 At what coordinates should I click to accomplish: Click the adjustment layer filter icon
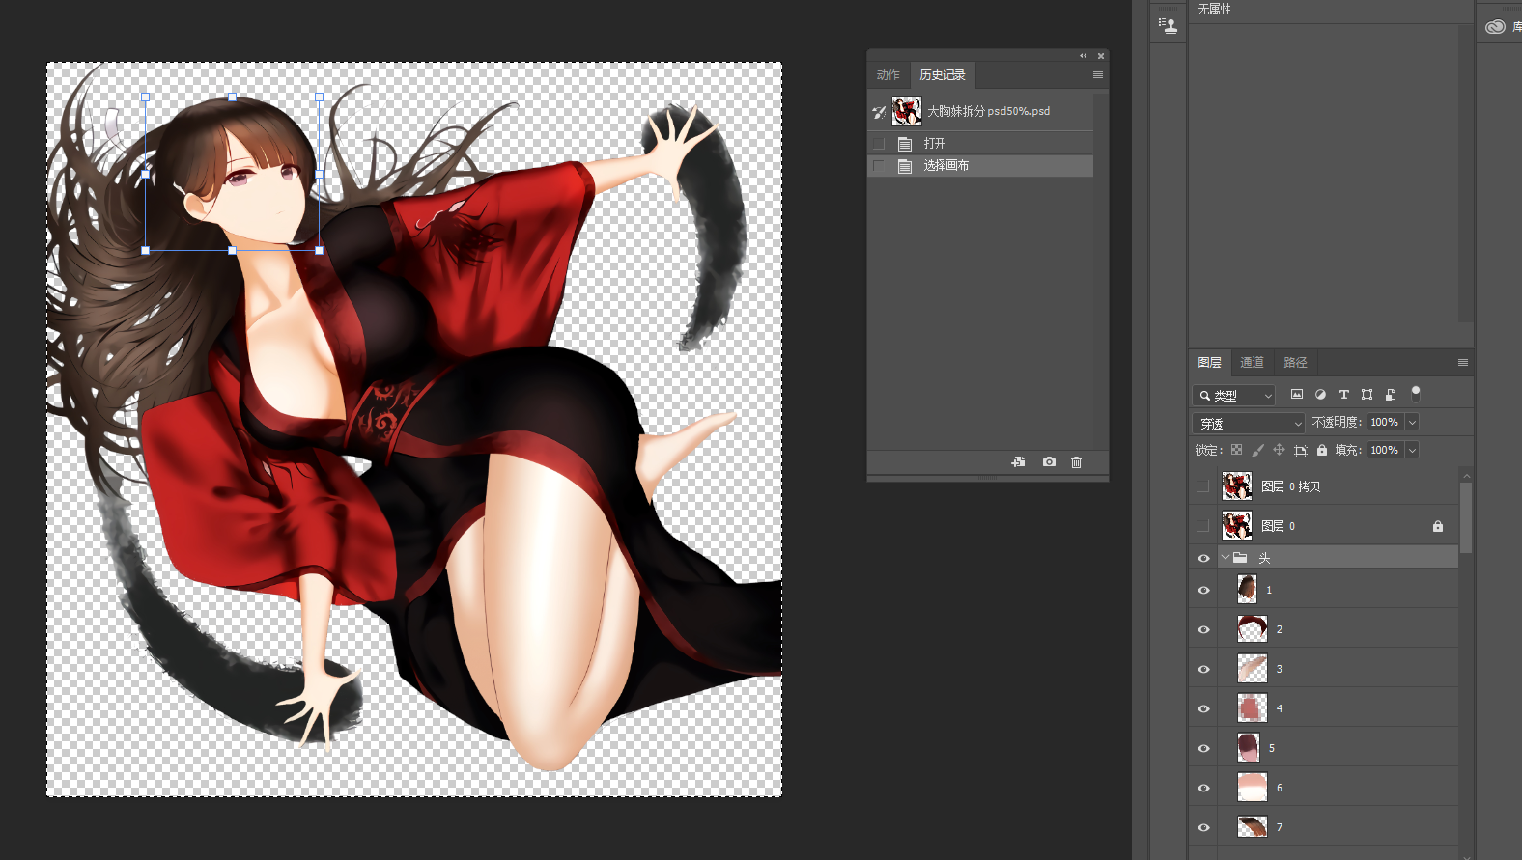pos(1320,394)
